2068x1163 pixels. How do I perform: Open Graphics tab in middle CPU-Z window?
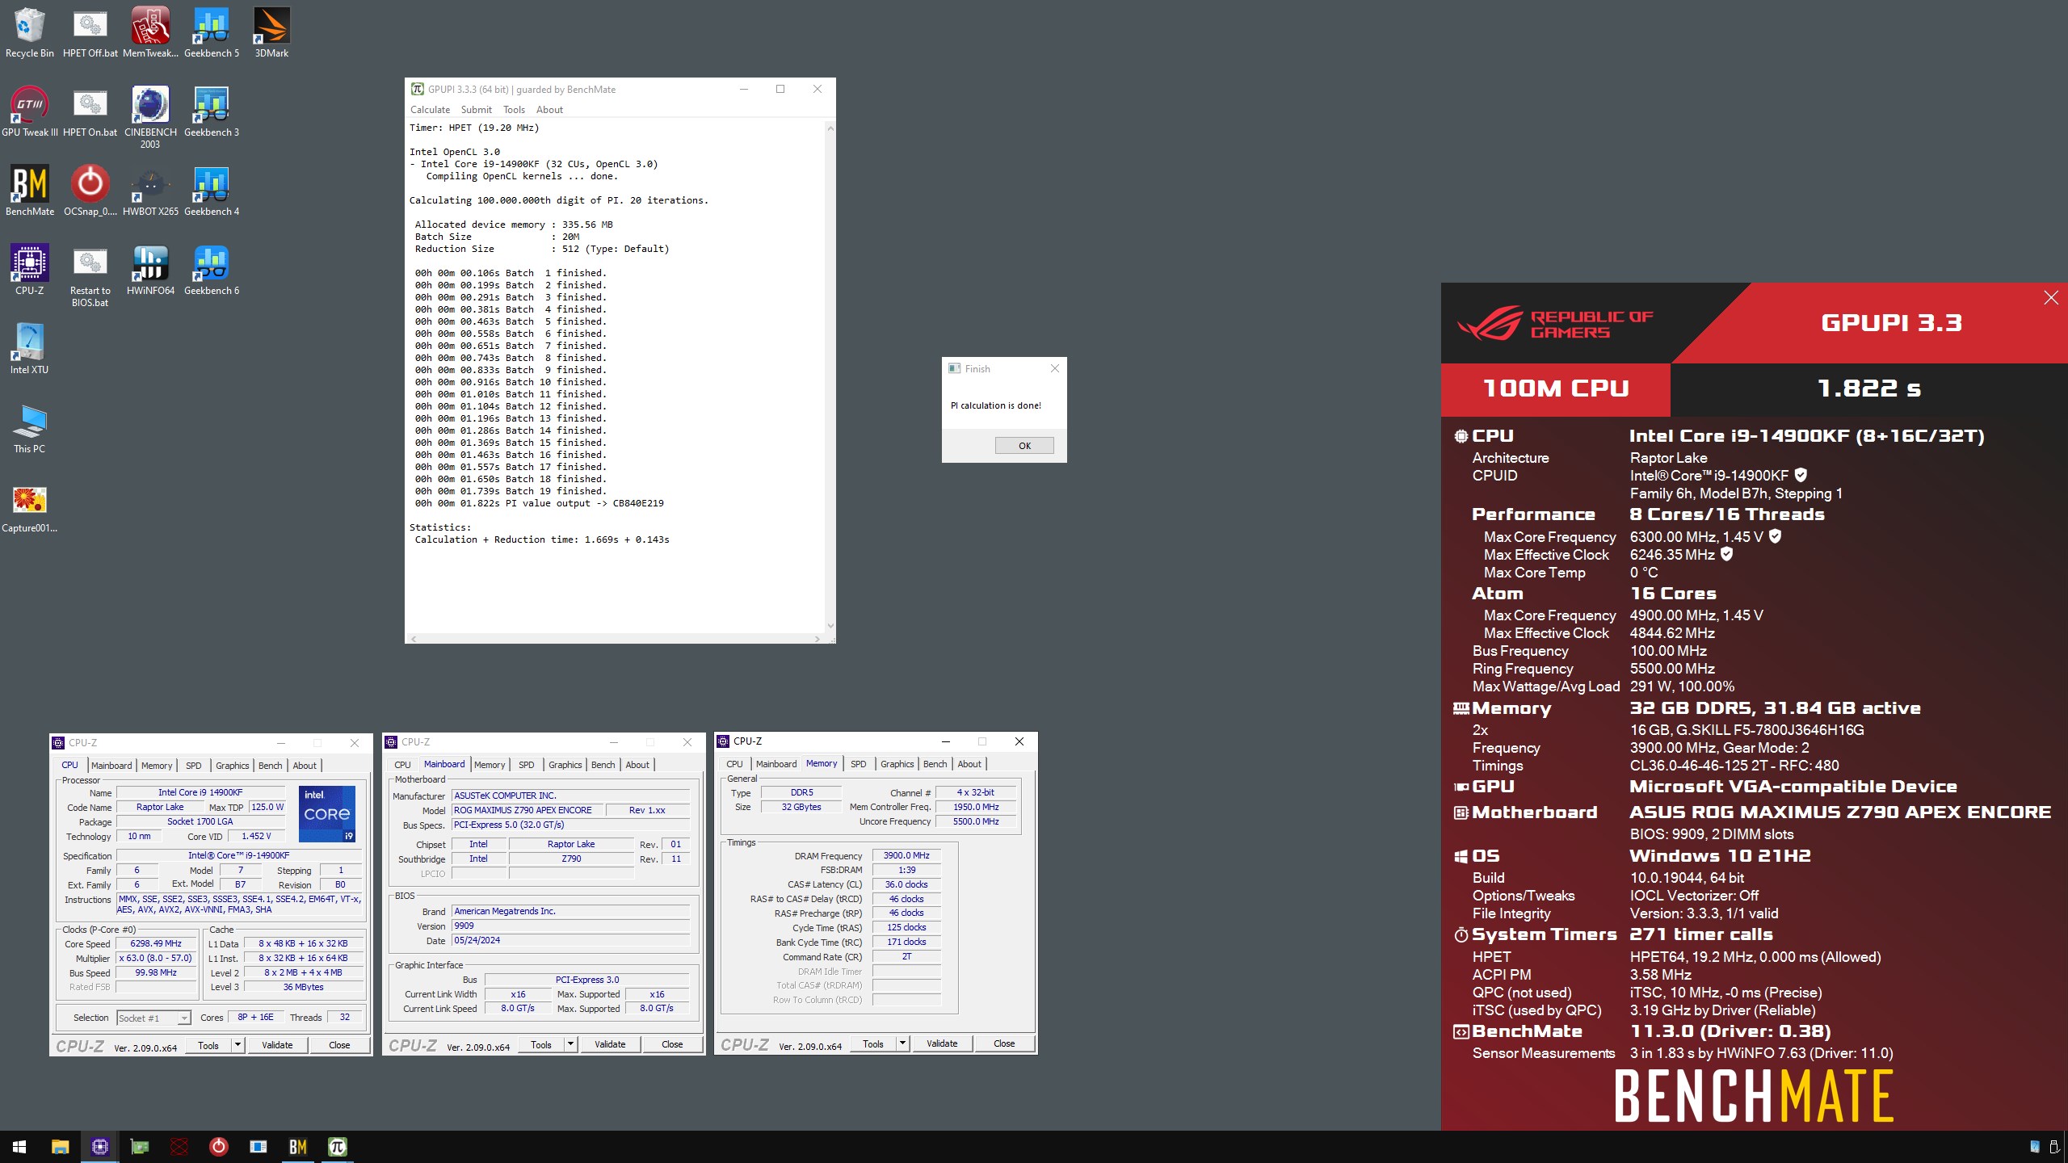(565, 765)
